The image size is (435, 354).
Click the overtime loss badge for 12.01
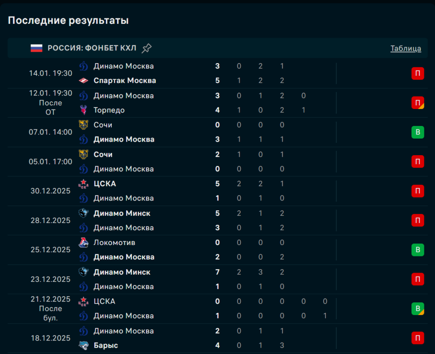click(418, 103)
